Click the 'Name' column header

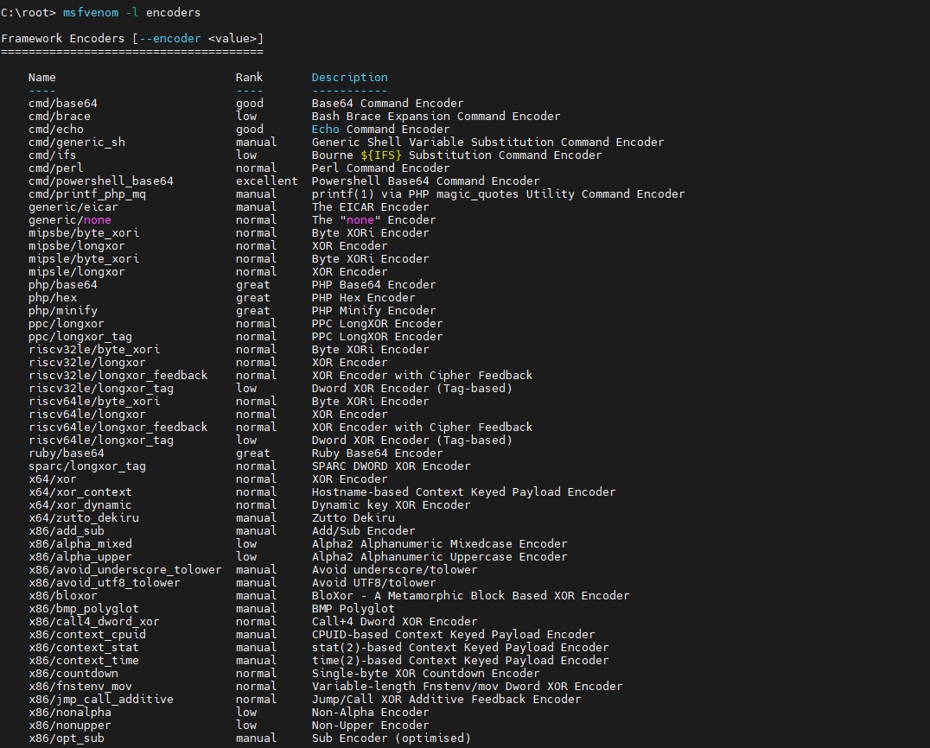pyautogui.click(x=42, y=78)
